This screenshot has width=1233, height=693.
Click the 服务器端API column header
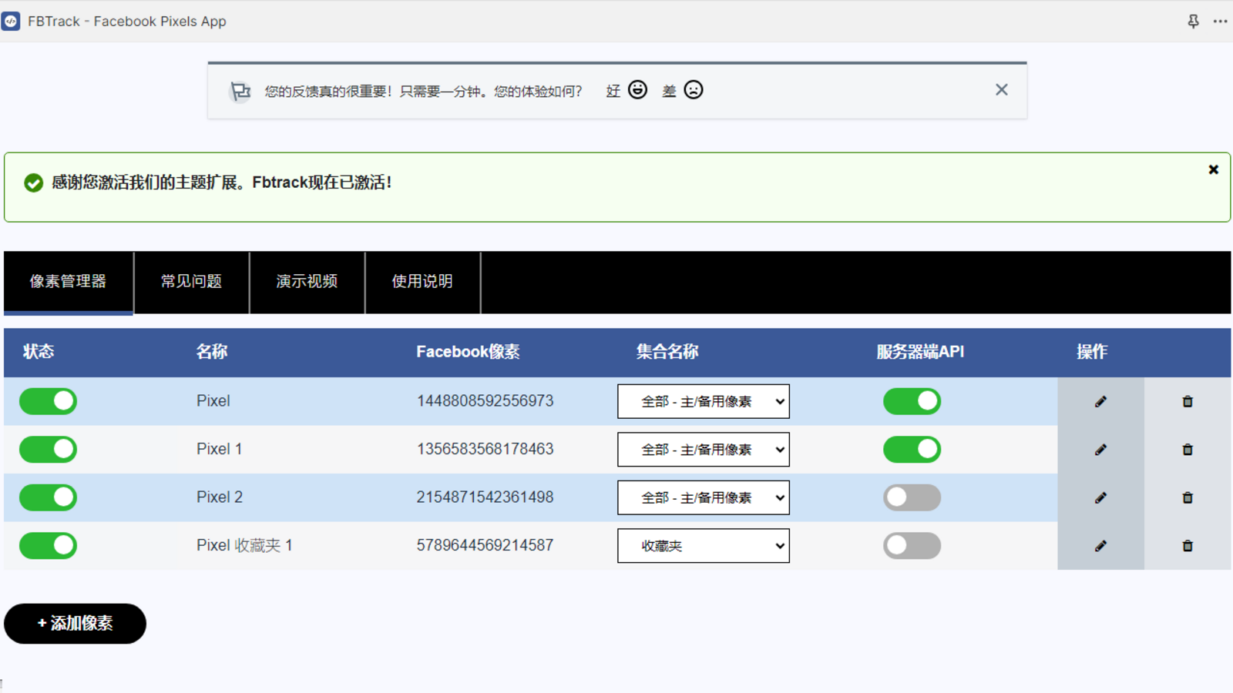click(920, 352)
